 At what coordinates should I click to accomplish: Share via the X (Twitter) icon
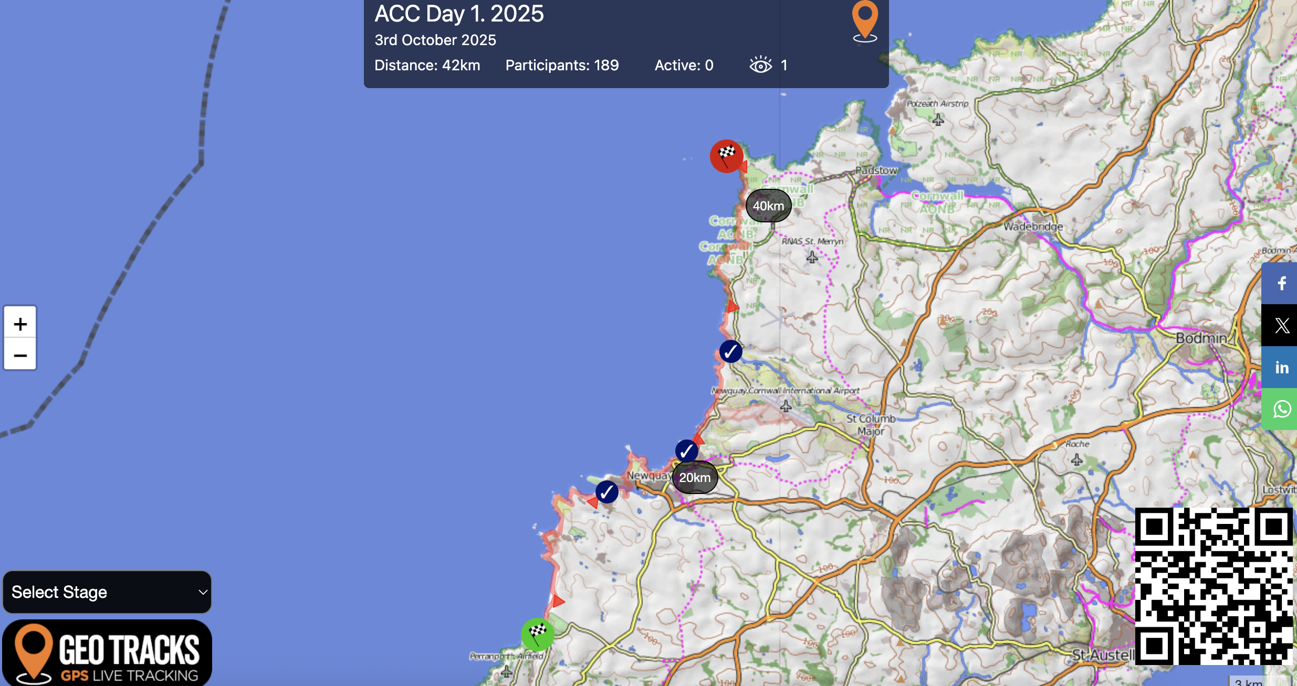click(x=1281, y=326)
